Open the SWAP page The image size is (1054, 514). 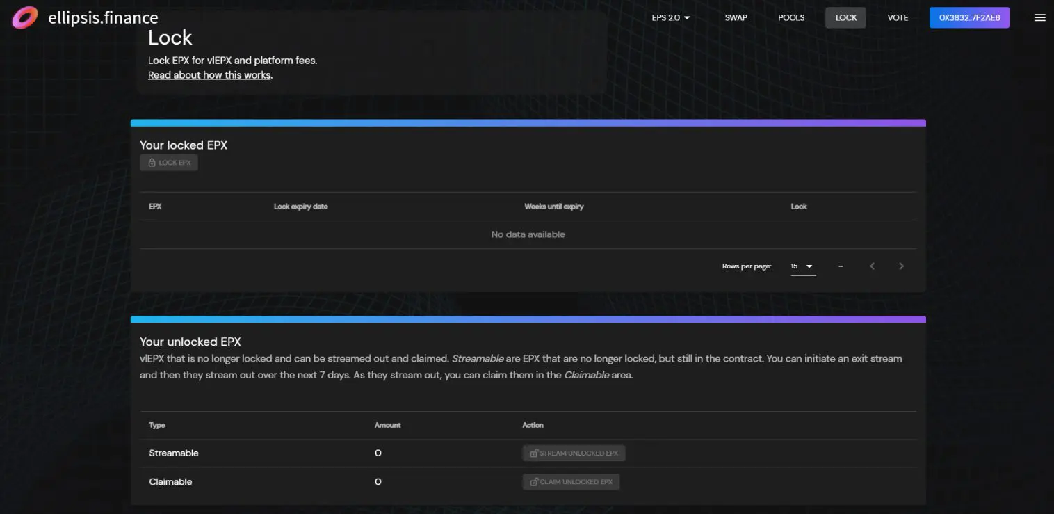[736, 17]
